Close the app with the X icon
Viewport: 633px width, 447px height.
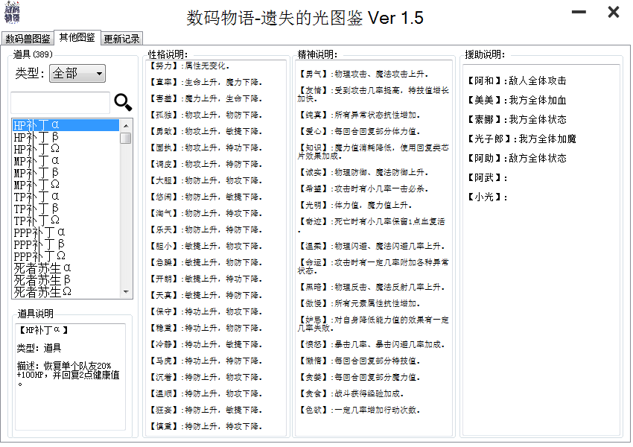pyautogui.click(x=613, y=12)
